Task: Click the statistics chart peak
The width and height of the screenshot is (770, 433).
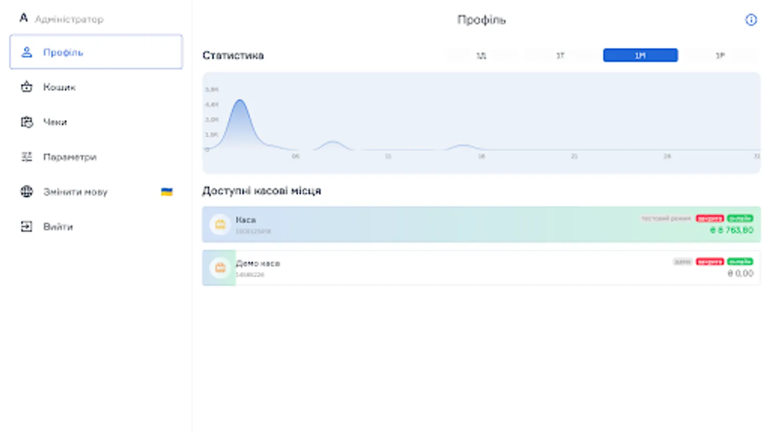Action: point(240,101)
